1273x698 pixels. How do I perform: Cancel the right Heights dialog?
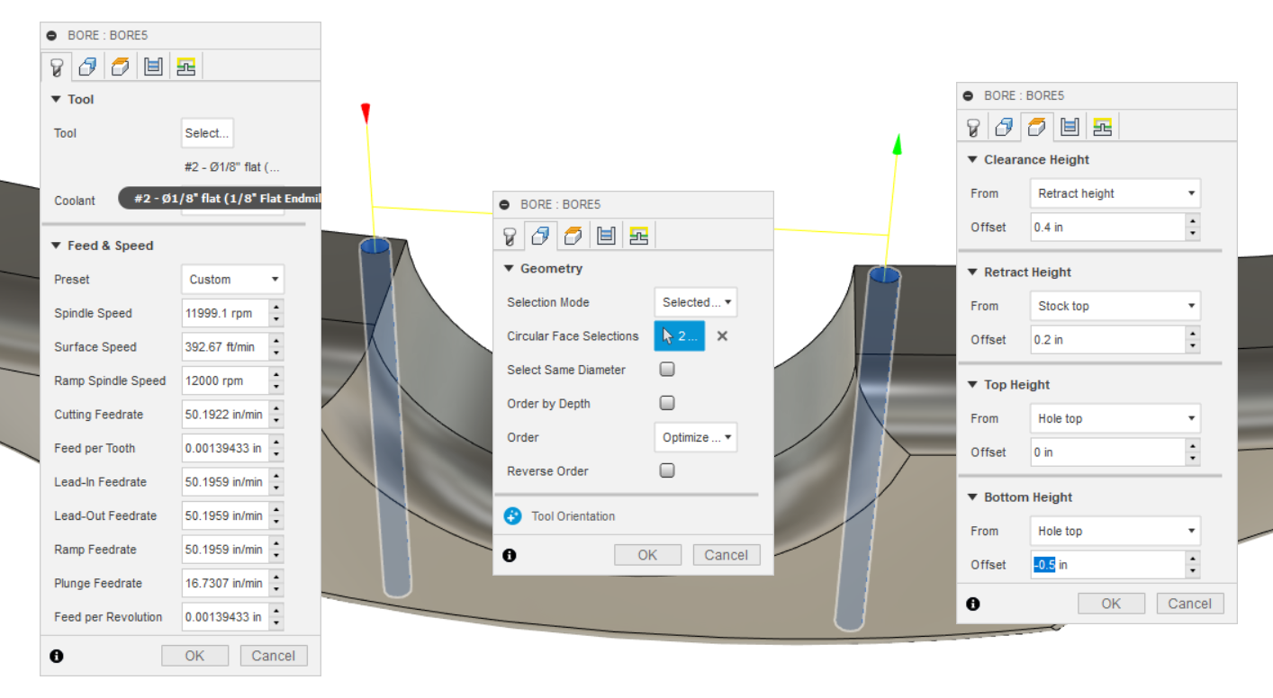[1190, 604]
